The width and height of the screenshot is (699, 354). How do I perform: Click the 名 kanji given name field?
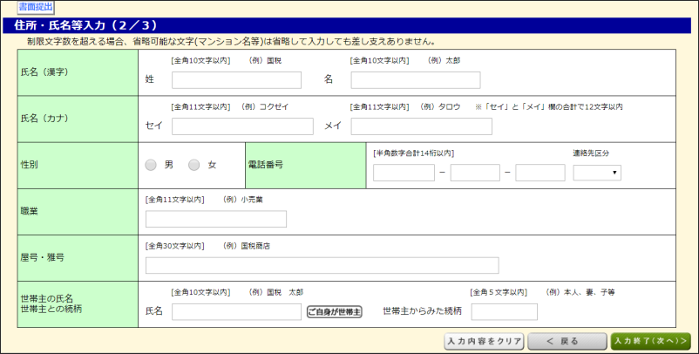[x=415, y=80]
